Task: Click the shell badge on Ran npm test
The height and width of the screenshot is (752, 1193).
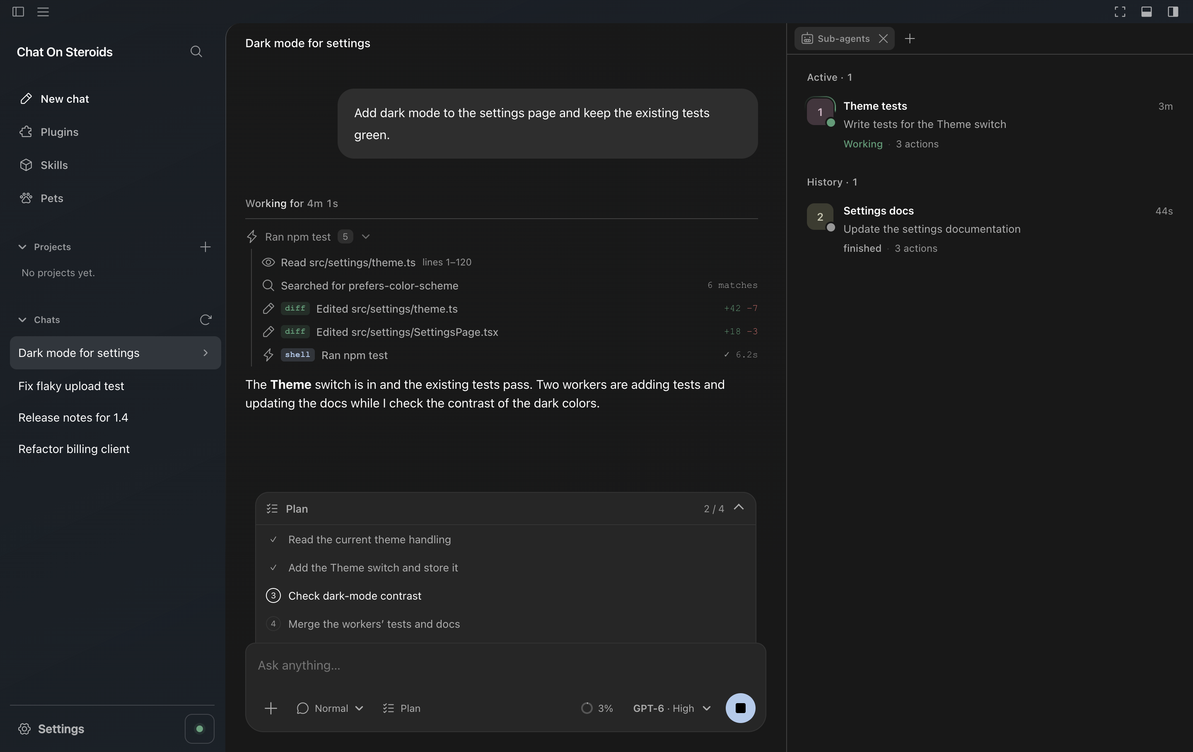Action: [298, 355]
